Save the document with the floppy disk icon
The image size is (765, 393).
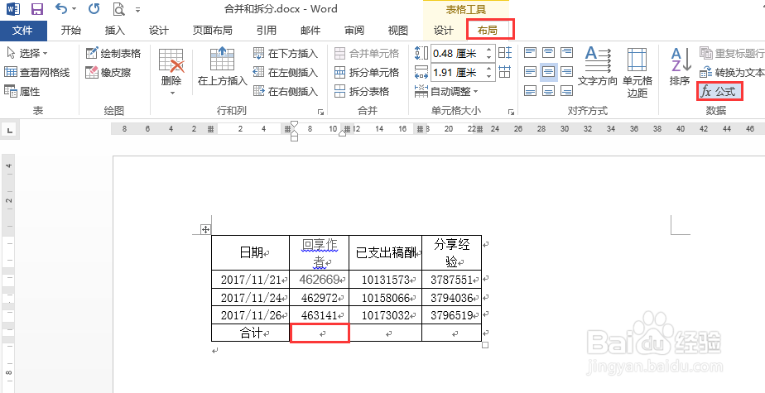tap(36, 9)
